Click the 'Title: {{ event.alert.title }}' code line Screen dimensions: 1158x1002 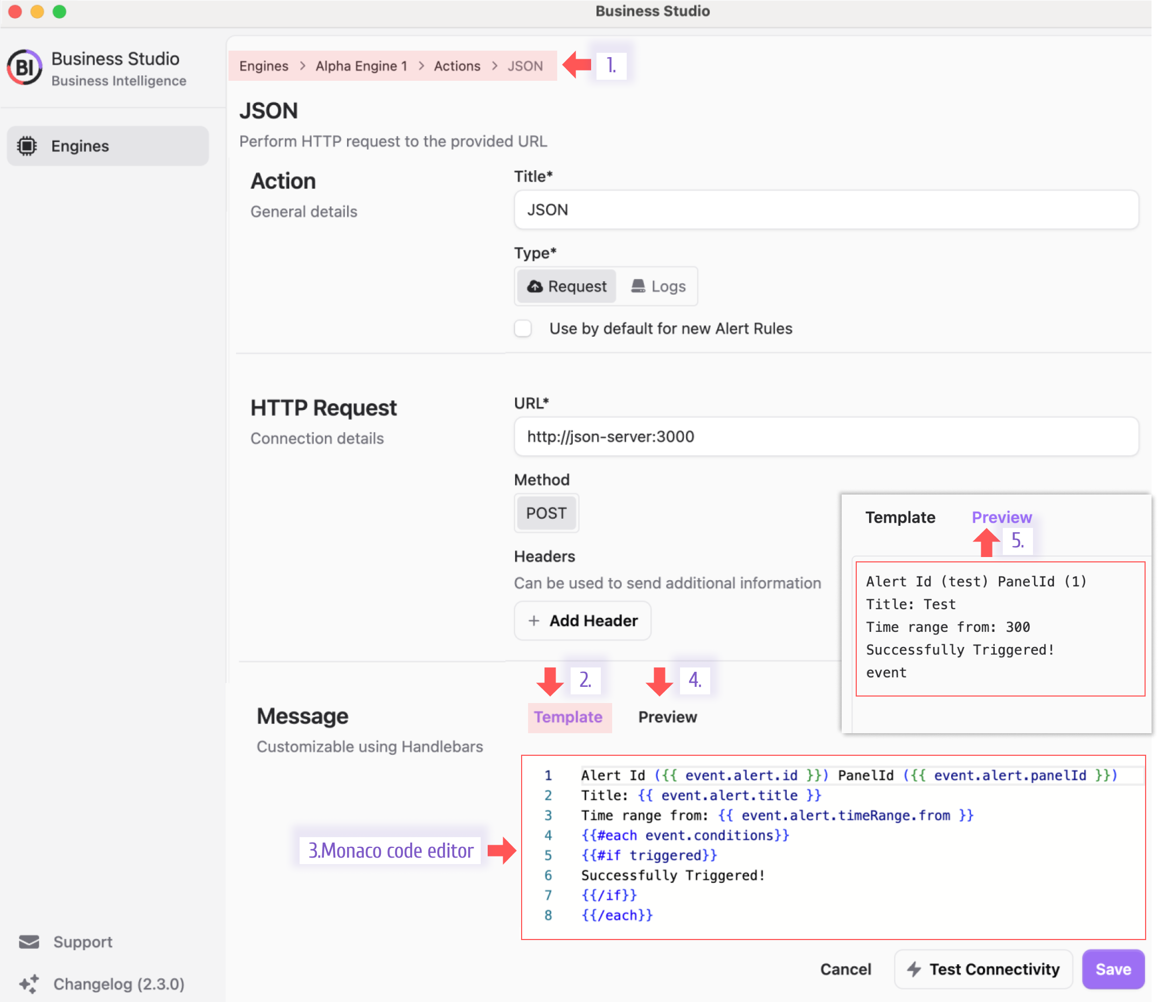coord(701,796)
